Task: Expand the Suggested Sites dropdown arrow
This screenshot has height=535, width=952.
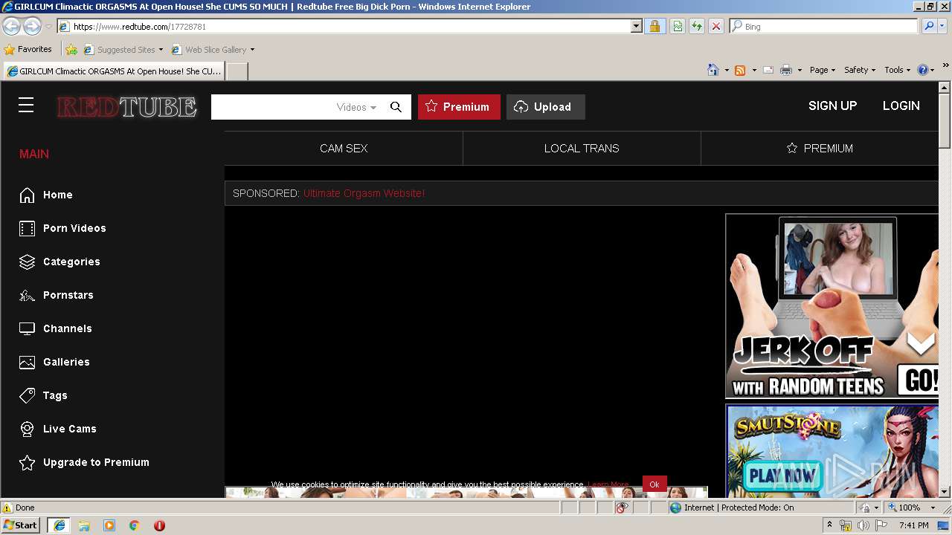Action: tap(161, 50)
